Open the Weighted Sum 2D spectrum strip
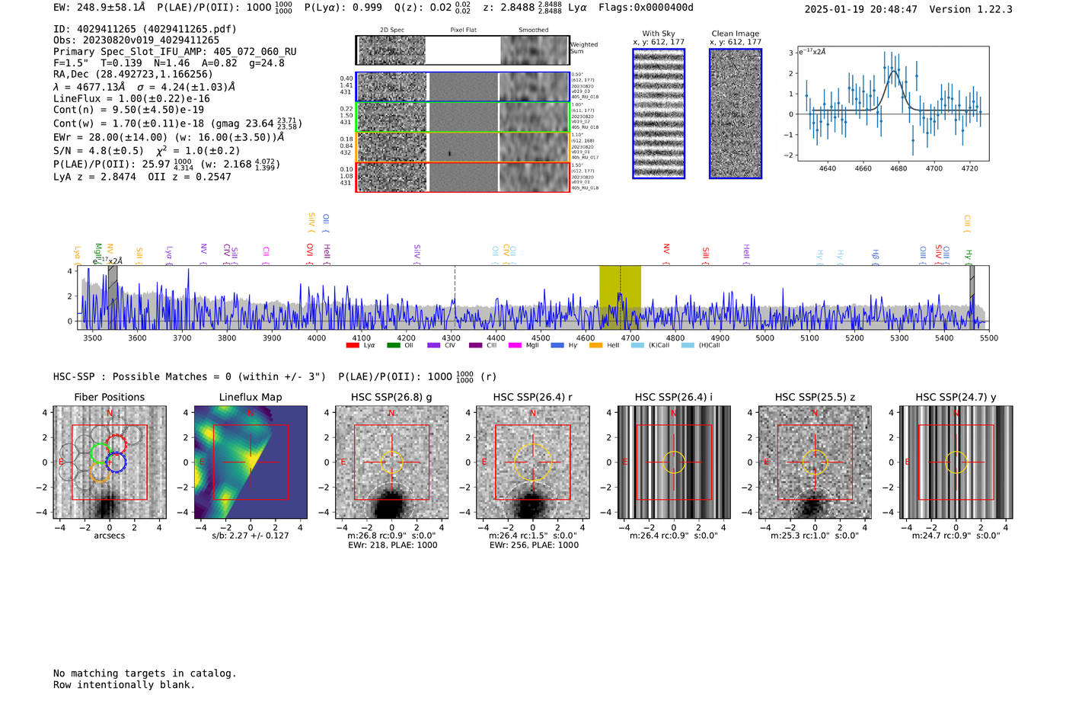Viewport: 1066px width, 726px height. [x=462, y=50]
